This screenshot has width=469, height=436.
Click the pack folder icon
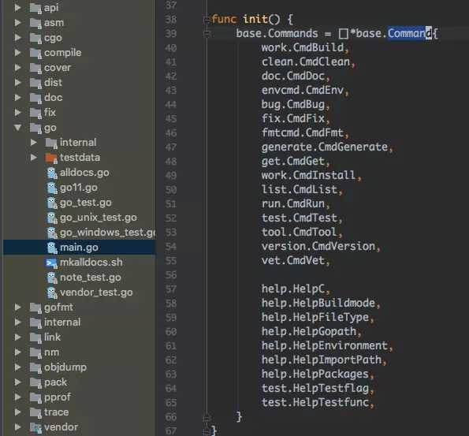point(35,382)
